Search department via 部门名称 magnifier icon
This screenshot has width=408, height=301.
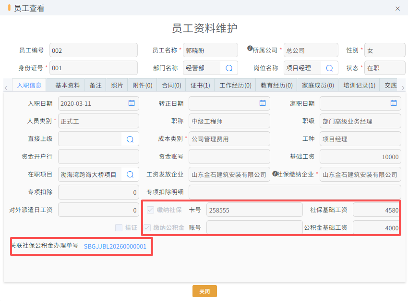[229, 68]
